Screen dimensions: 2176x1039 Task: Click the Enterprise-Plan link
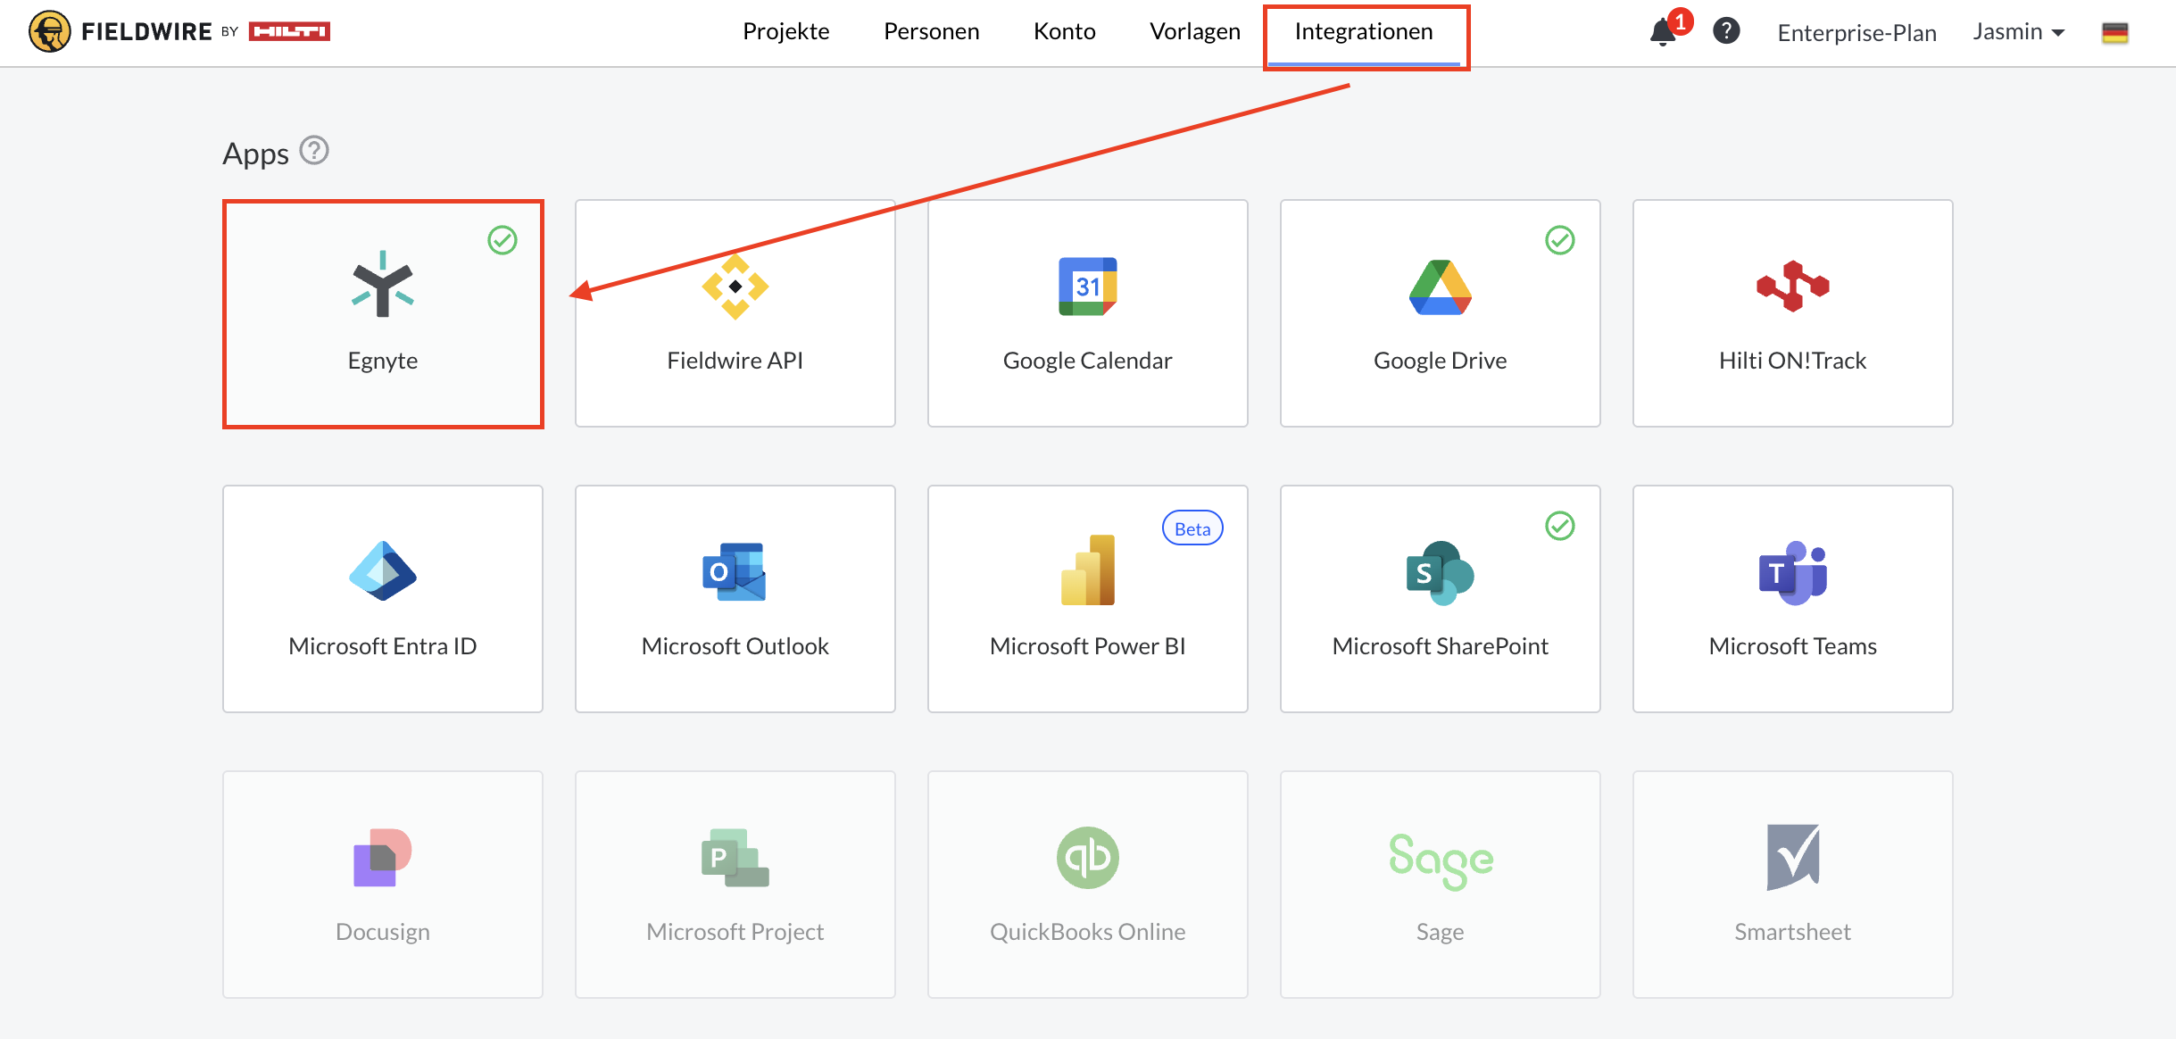pyautogui.click(x=1856, y=33)
